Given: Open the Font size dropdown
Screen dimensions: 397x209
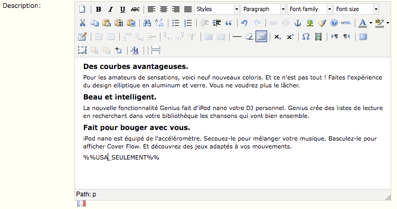Looking at the screenshot, I should click(356, 9).
